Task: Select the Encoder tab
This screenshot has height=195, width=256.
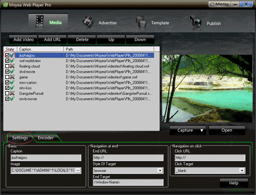Action: pos(46,138)
